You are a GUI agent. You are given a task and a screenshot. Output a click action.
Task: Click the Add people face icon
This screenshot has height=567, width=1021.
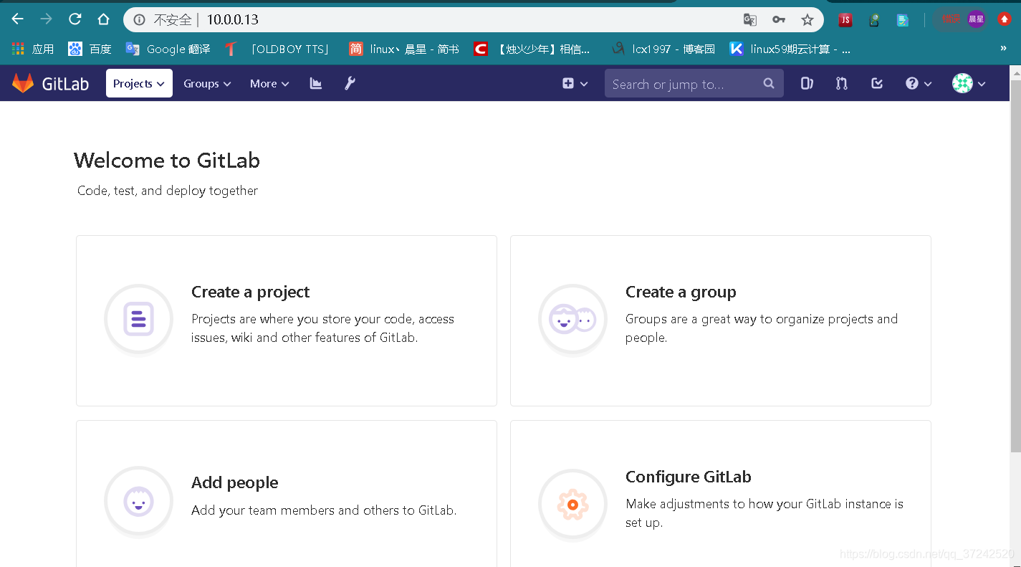tap(139, 502)
